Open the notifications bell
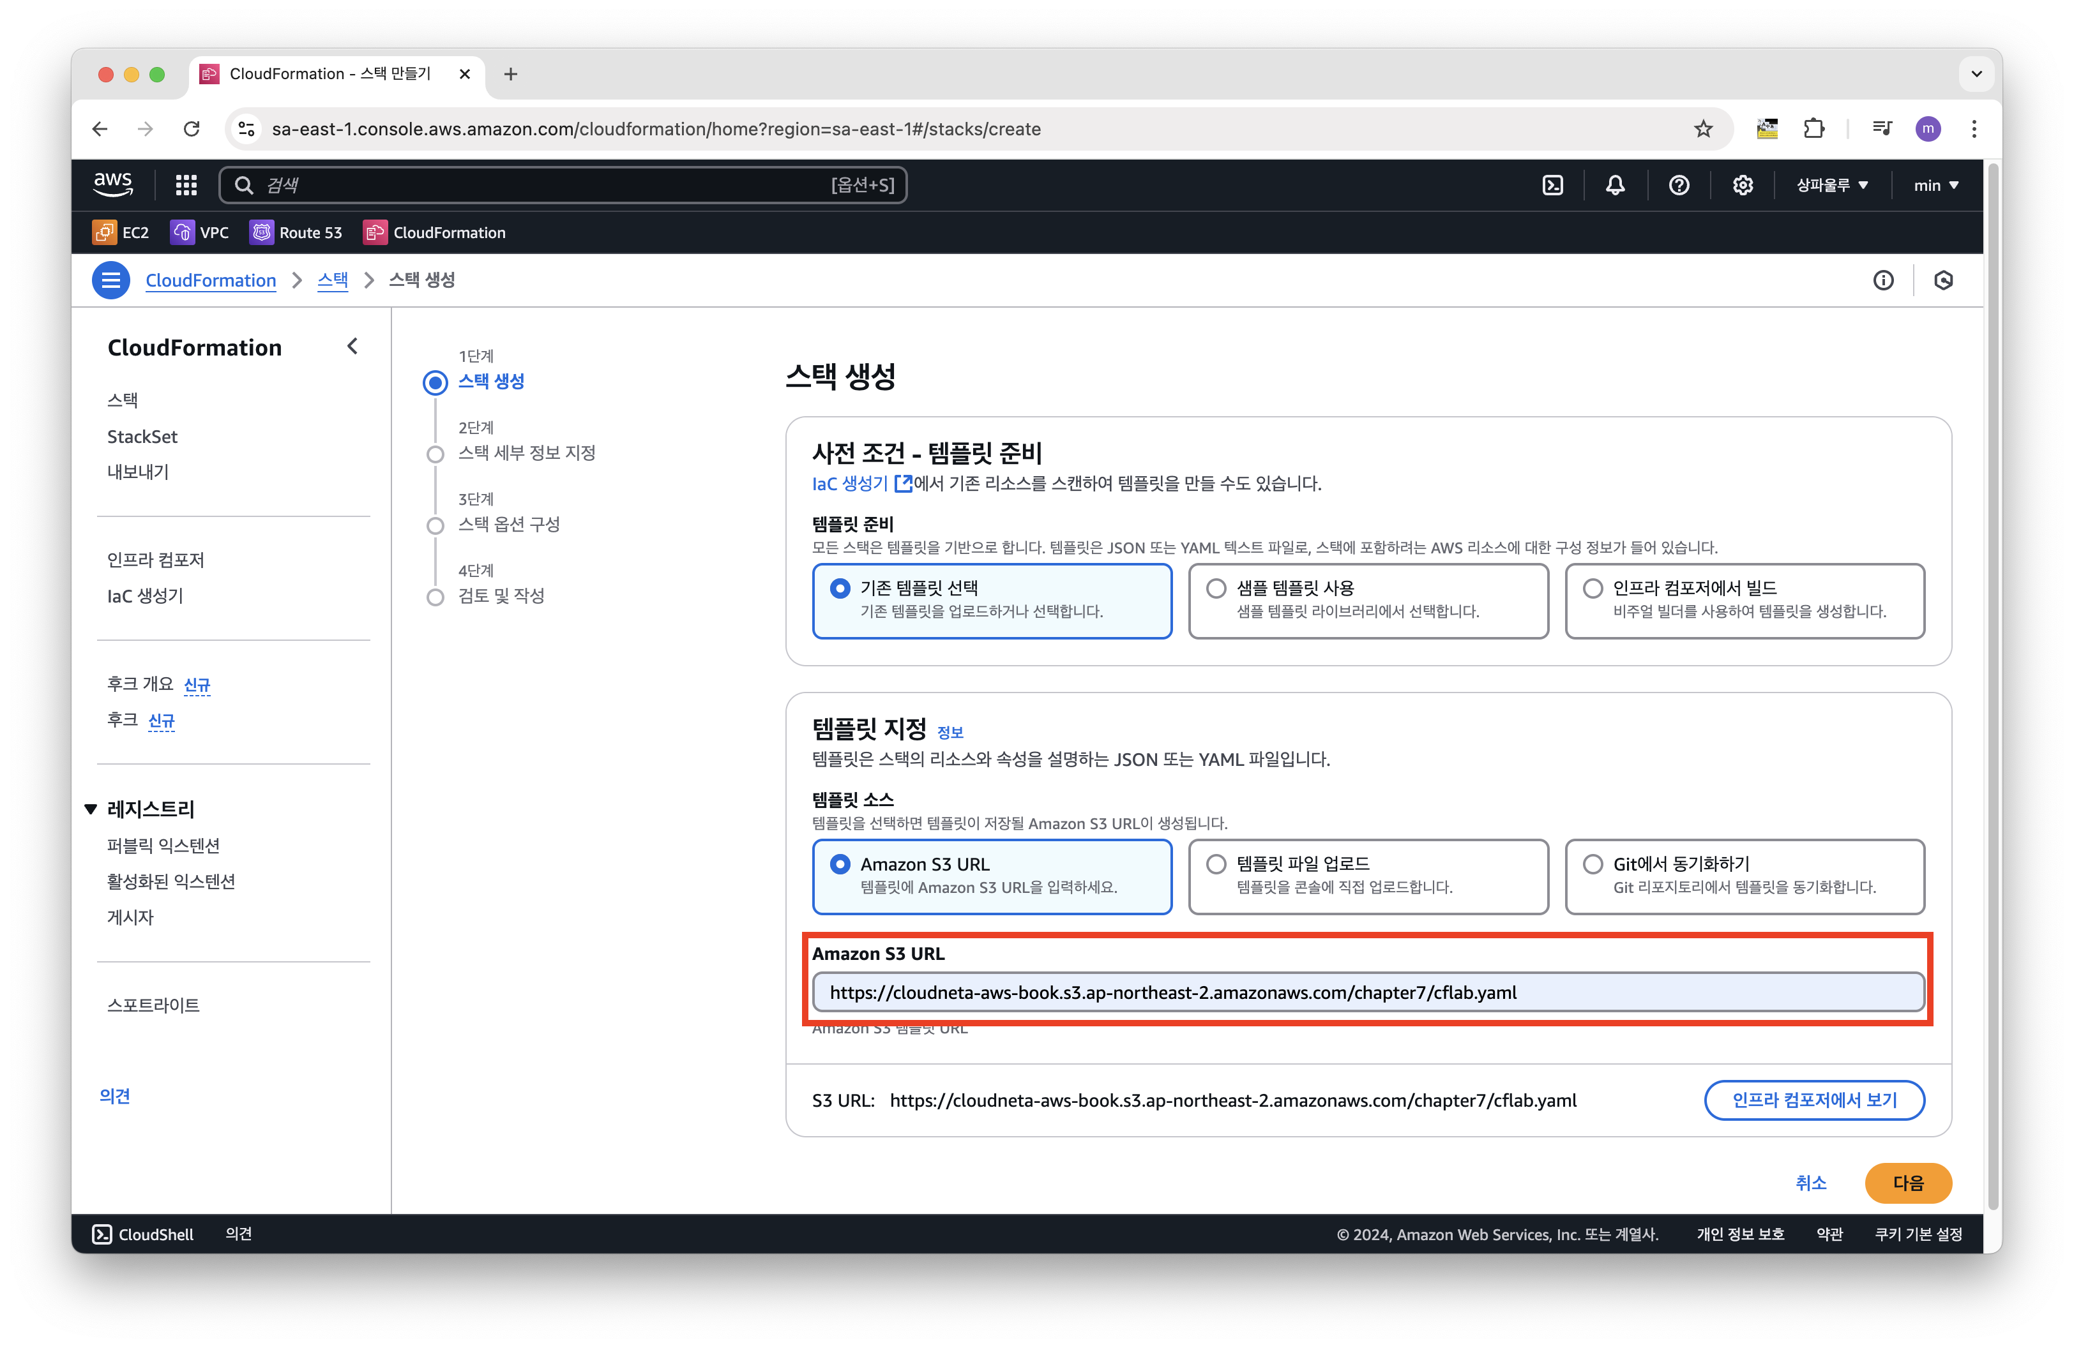The image size is (2074, 1348). tap(1615, 184)
